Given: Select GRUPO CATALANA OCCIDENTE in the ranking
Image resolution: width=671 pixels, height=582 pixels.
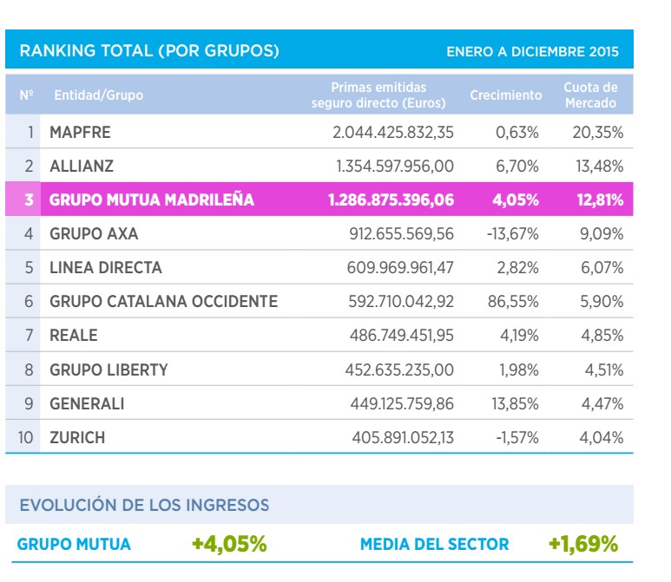Looking at the screenshot, I should tap(164, 302).
